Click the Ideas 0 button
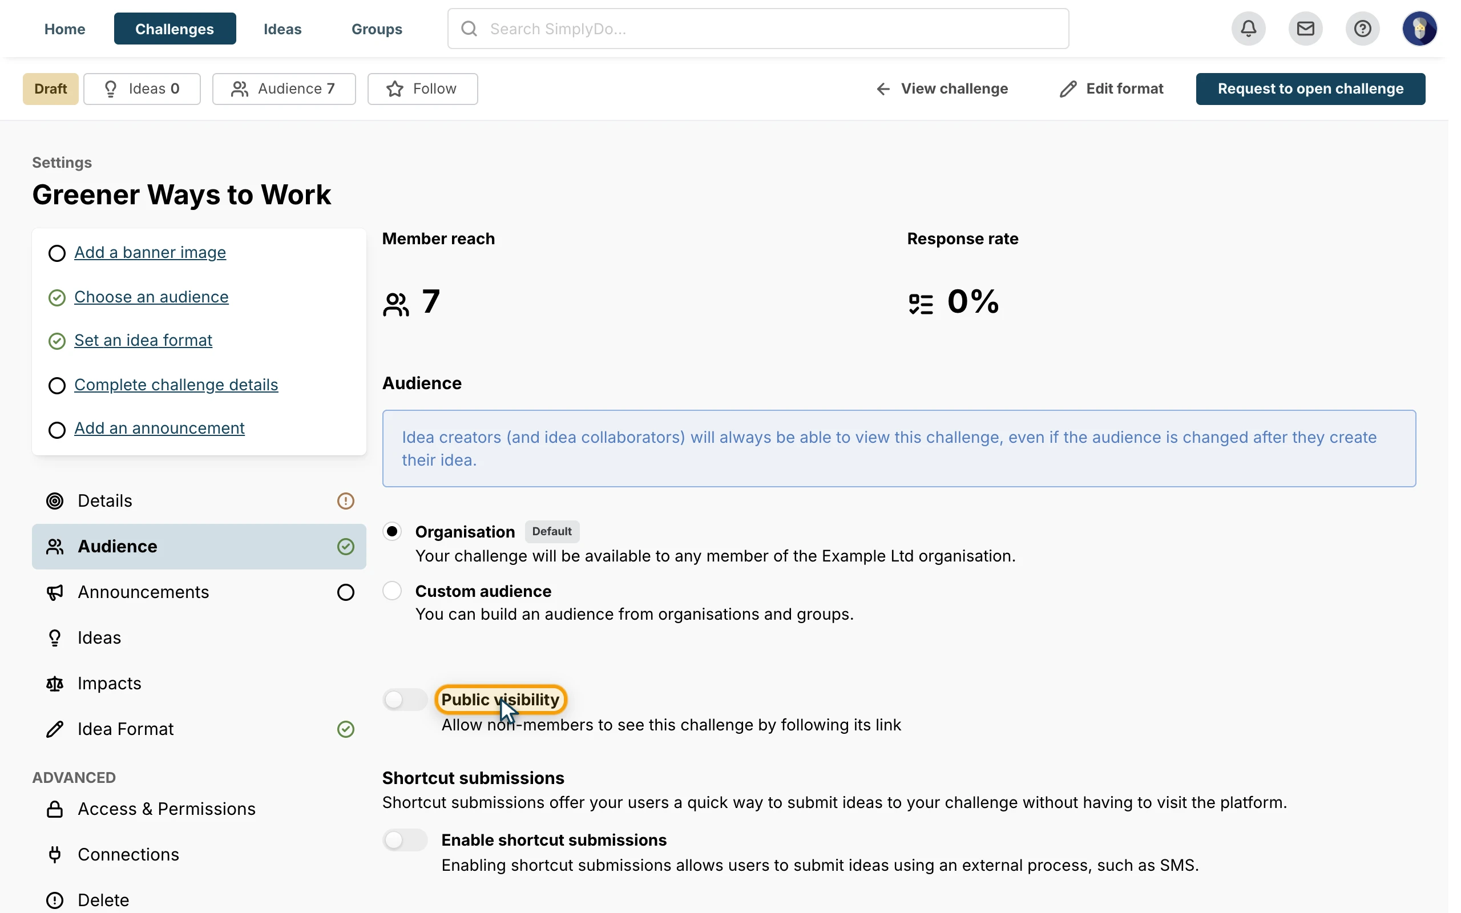The height and width of the screenshot is (913, 1461). pyautogui.click(x=142, y=89)
